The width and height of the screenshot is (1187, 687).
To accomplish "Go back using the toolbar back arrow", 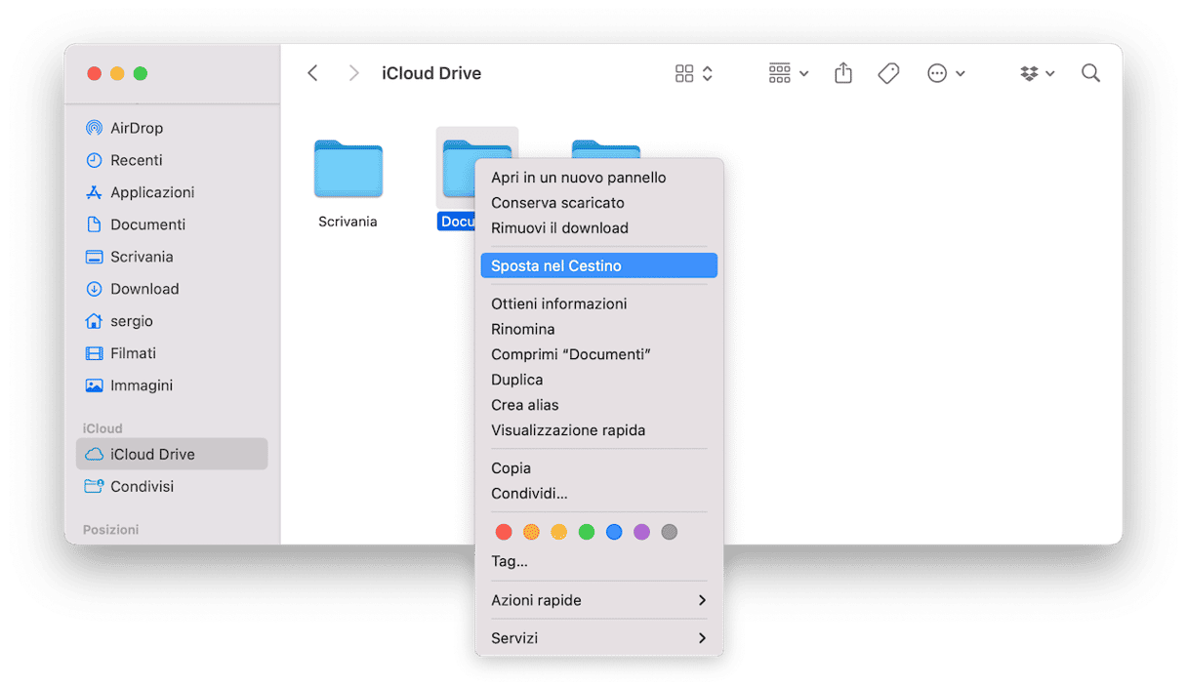I will [x=312, y=73].
